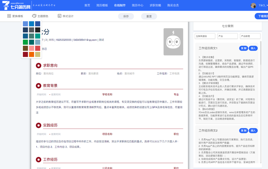Click the 意向薪资 field
Screen dimensions: 268x169
point(93,74)
